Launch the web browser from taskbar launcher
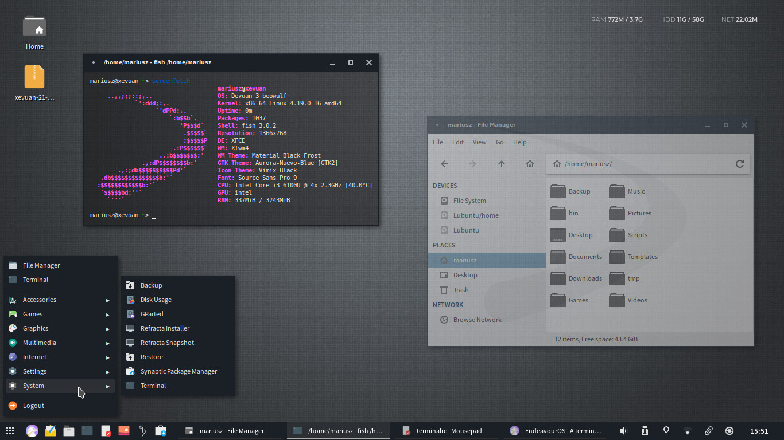 click(x=32, y=431)
